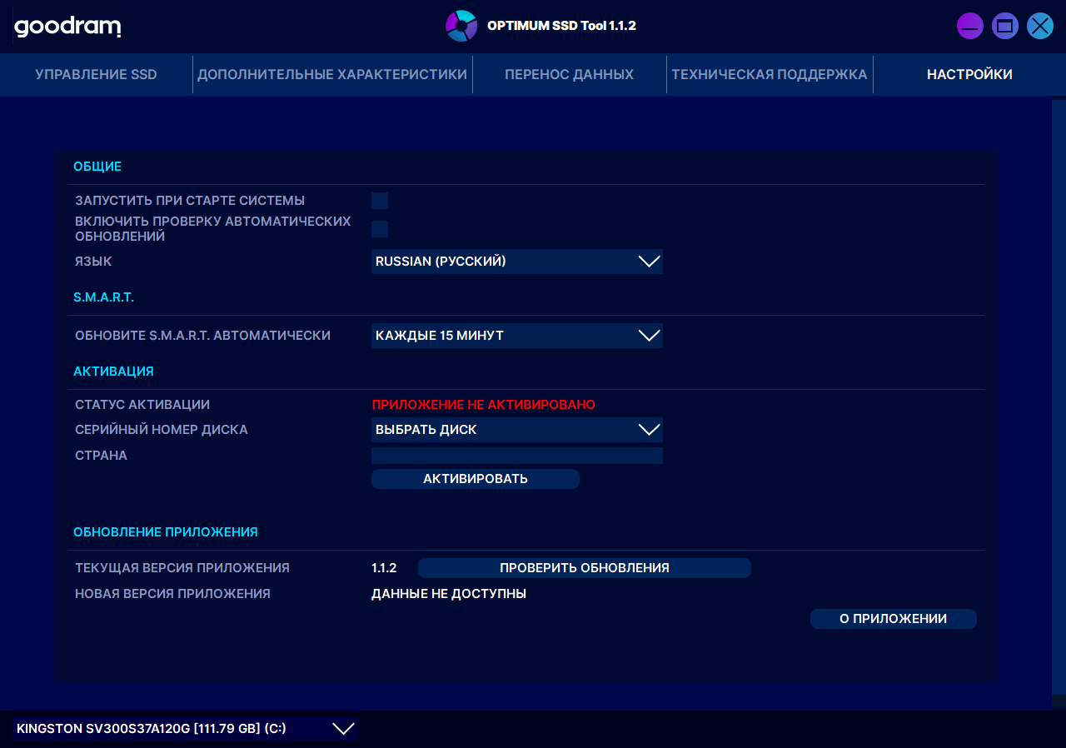Image resolution: width=1066 pixels, height=748 pixels.
Task: Switch to УПРАВЛЕНИЕ SSD tab
Action: pyautogui.click(x=96, y=74)
